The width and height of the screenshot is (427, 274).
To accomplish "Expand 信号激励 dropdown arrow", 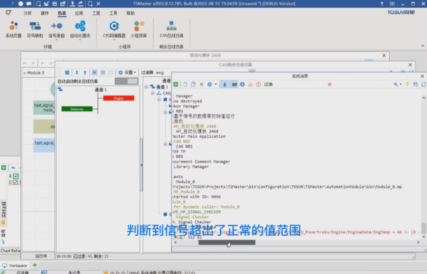I will pyautogui.click(x=57, y=40).
